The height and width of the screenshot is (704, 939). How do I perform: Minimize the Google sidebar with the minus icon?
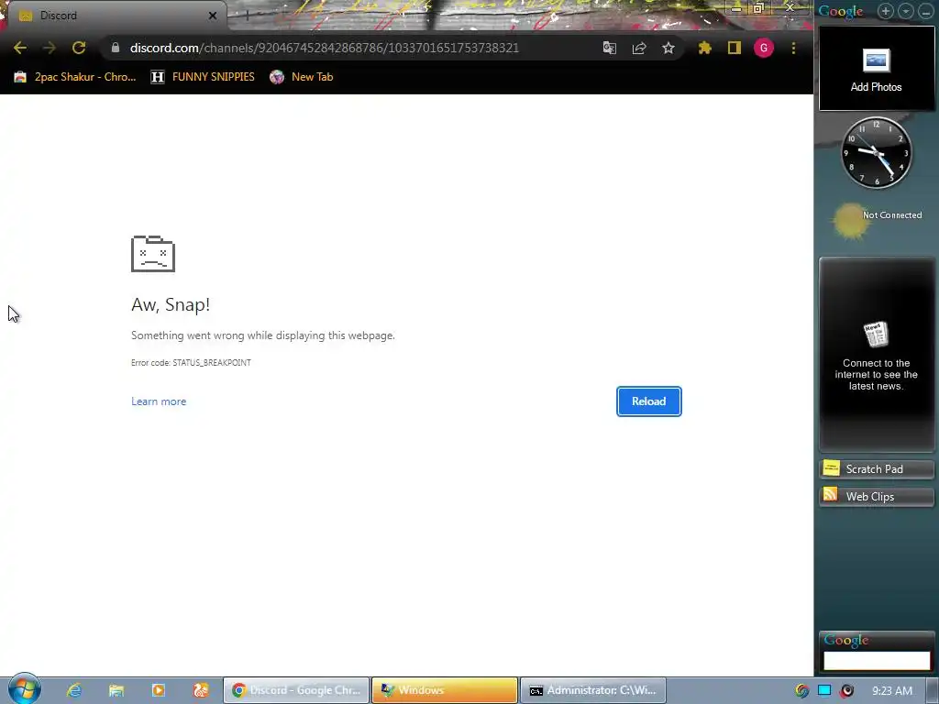coord(925,11)
